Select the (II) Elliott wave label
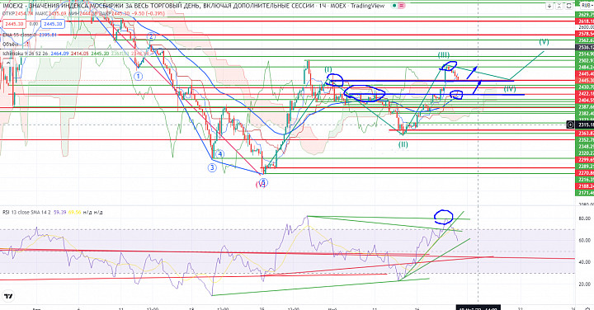 (403, 144)
